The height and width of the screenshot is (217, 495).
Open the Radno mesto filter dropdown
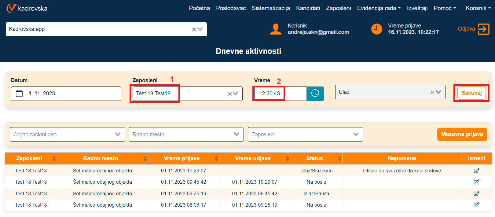[x=237, y=134]
